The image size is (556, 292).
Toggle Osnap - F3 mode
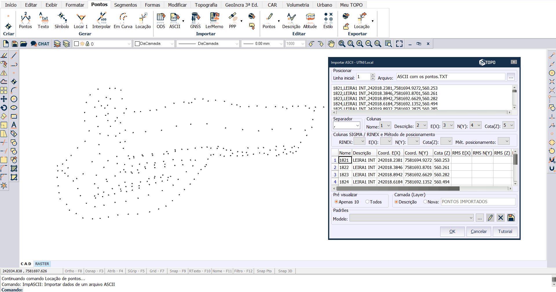pos(94,271)
